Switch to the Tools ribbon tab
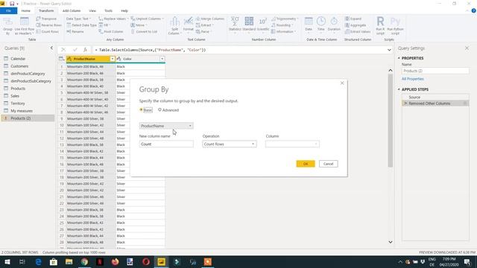Screen dimensions: 477x268 point(108,10)
